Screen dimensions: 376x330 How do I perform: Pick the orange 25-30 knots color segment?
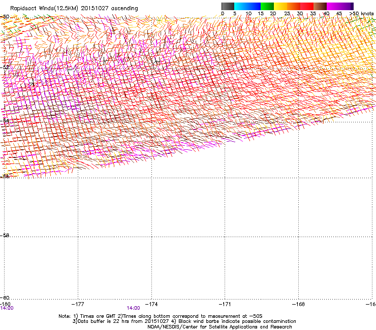pos(294,6)
